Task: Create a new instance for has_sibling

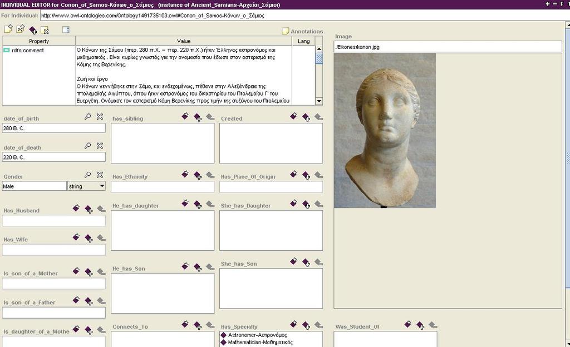Action: 185,116
